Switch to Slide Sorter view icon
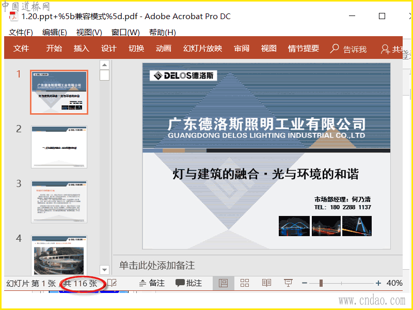The height and width of the screenshot is (310, 413). coord(245,283)
